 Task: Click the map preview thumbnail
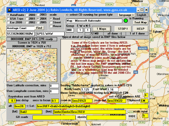(x=32, y=65)
